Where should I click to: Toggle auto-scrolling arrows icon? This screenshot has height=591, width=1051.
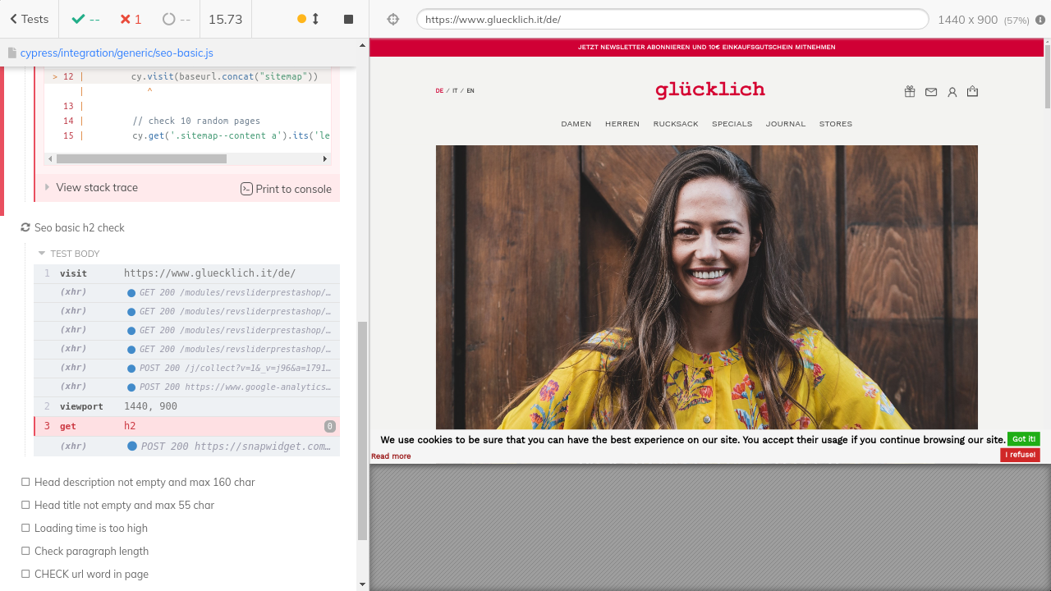click(315, 19)
